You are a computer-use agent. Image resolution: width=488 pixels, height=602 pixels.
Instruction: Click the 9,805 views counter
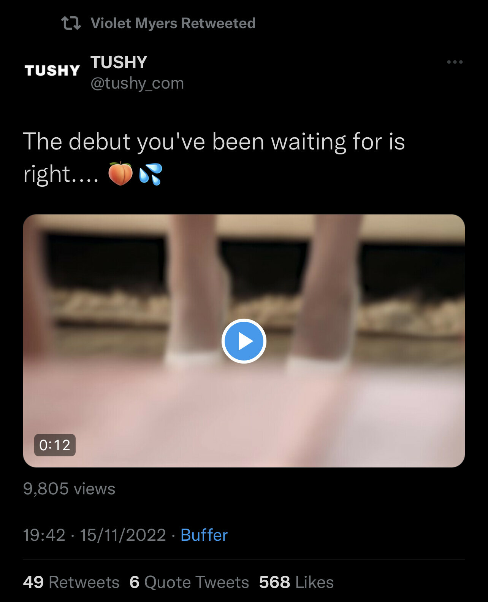click(69, 489)
